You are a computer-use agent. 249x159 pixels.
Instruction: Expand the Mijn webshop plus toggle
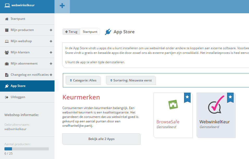(x=51, y=41)
